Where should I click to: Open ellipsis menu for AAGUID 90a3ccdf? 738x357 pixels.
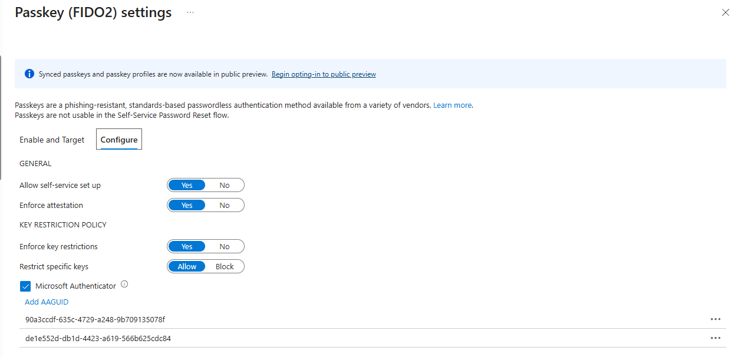tap(716, 319)
